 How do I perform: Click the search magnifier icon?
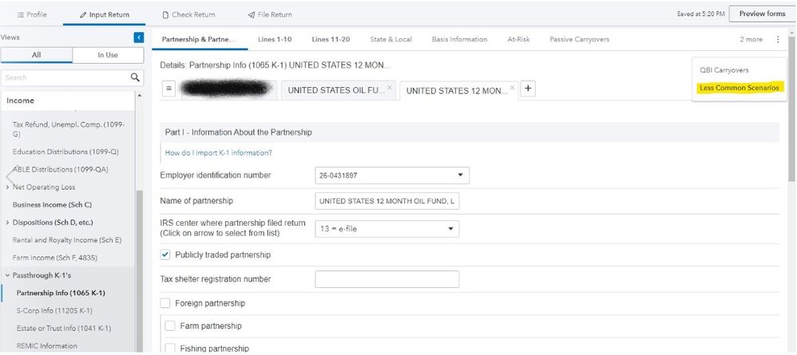click(135, 77)
